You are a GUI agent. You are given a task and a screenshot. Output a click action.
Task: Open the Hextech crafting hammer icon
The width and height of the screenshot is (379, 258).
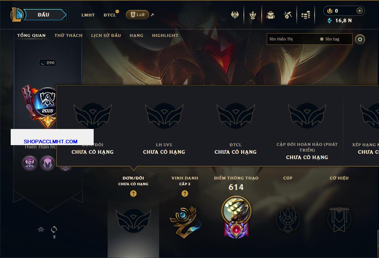click(287, 15)
